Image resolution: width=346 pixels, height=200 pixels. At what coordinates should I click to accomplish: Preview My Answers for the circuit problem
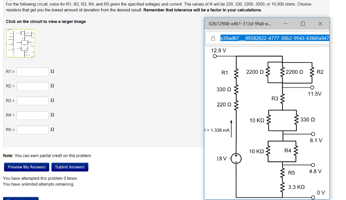[x=26, y=167]
